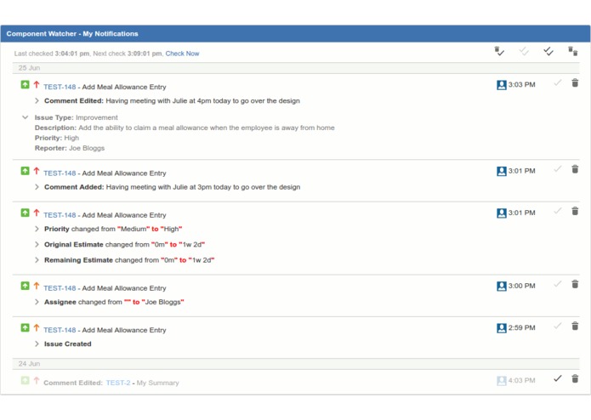Click user avatar next to 2:59 PM
This screenshot has height=420, width=591.
click(502, 327)
